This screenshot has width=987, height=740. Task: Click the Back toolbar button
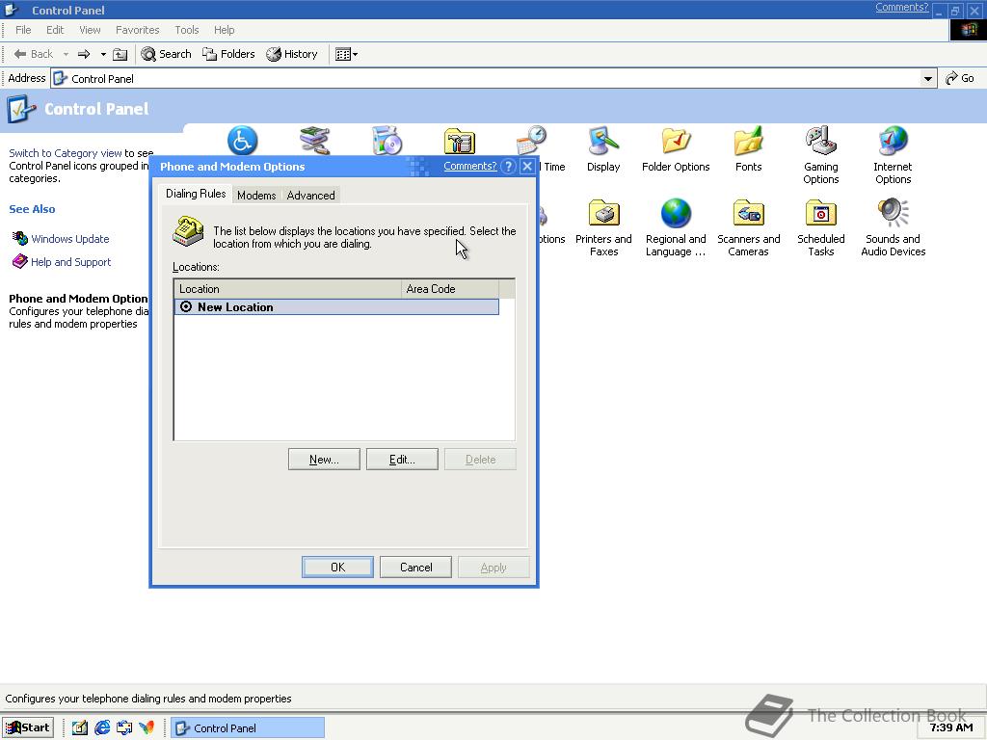[34, 54]
